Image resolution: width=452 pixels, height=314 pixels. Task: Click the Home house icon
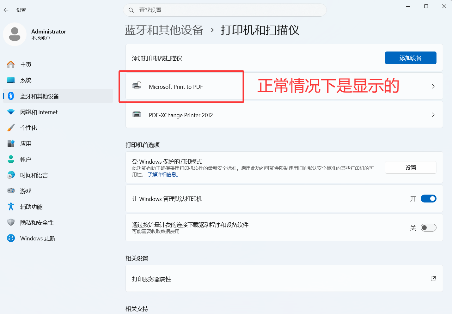(x=11, y=64)
